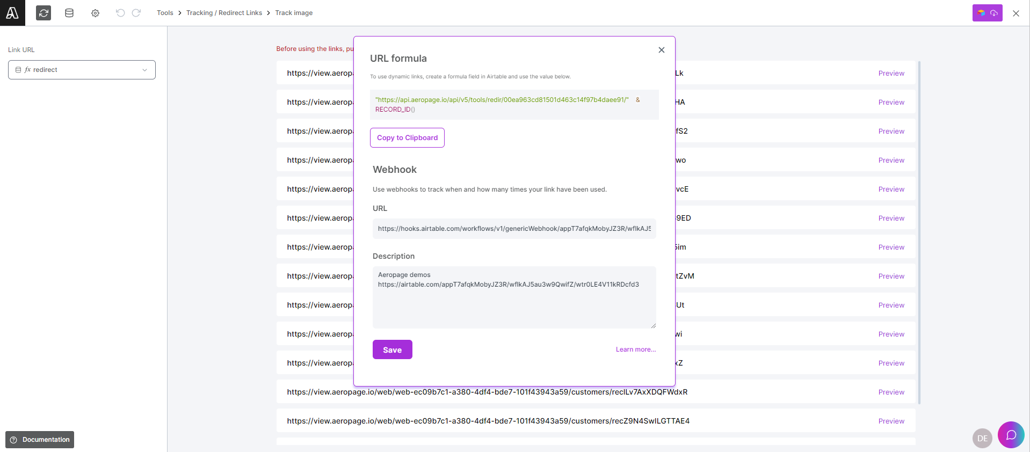Click the Description resize handle corner
This screenshot has height=452, width=1030.
pyautogui.click(x=653, y=325)
